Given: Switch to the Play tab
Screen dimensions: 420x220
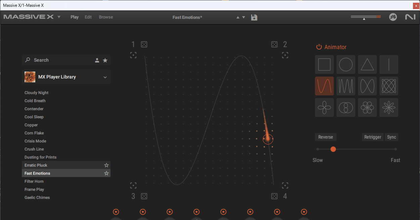Looking at the screenshot, I should (75, 17).
